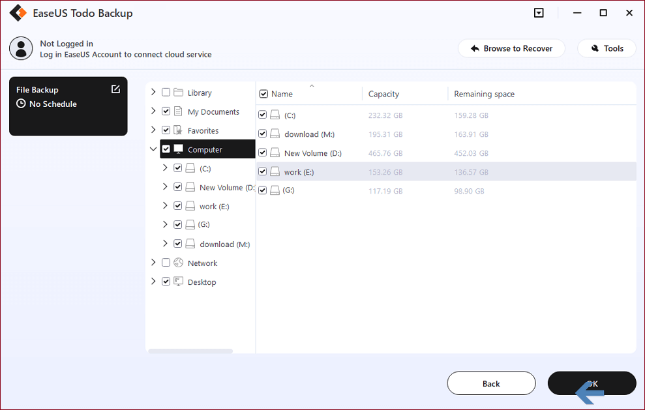Click the folder tree horizontal scrollbar
The height and width of the screenshot is (410, 645).
[190, 351]
